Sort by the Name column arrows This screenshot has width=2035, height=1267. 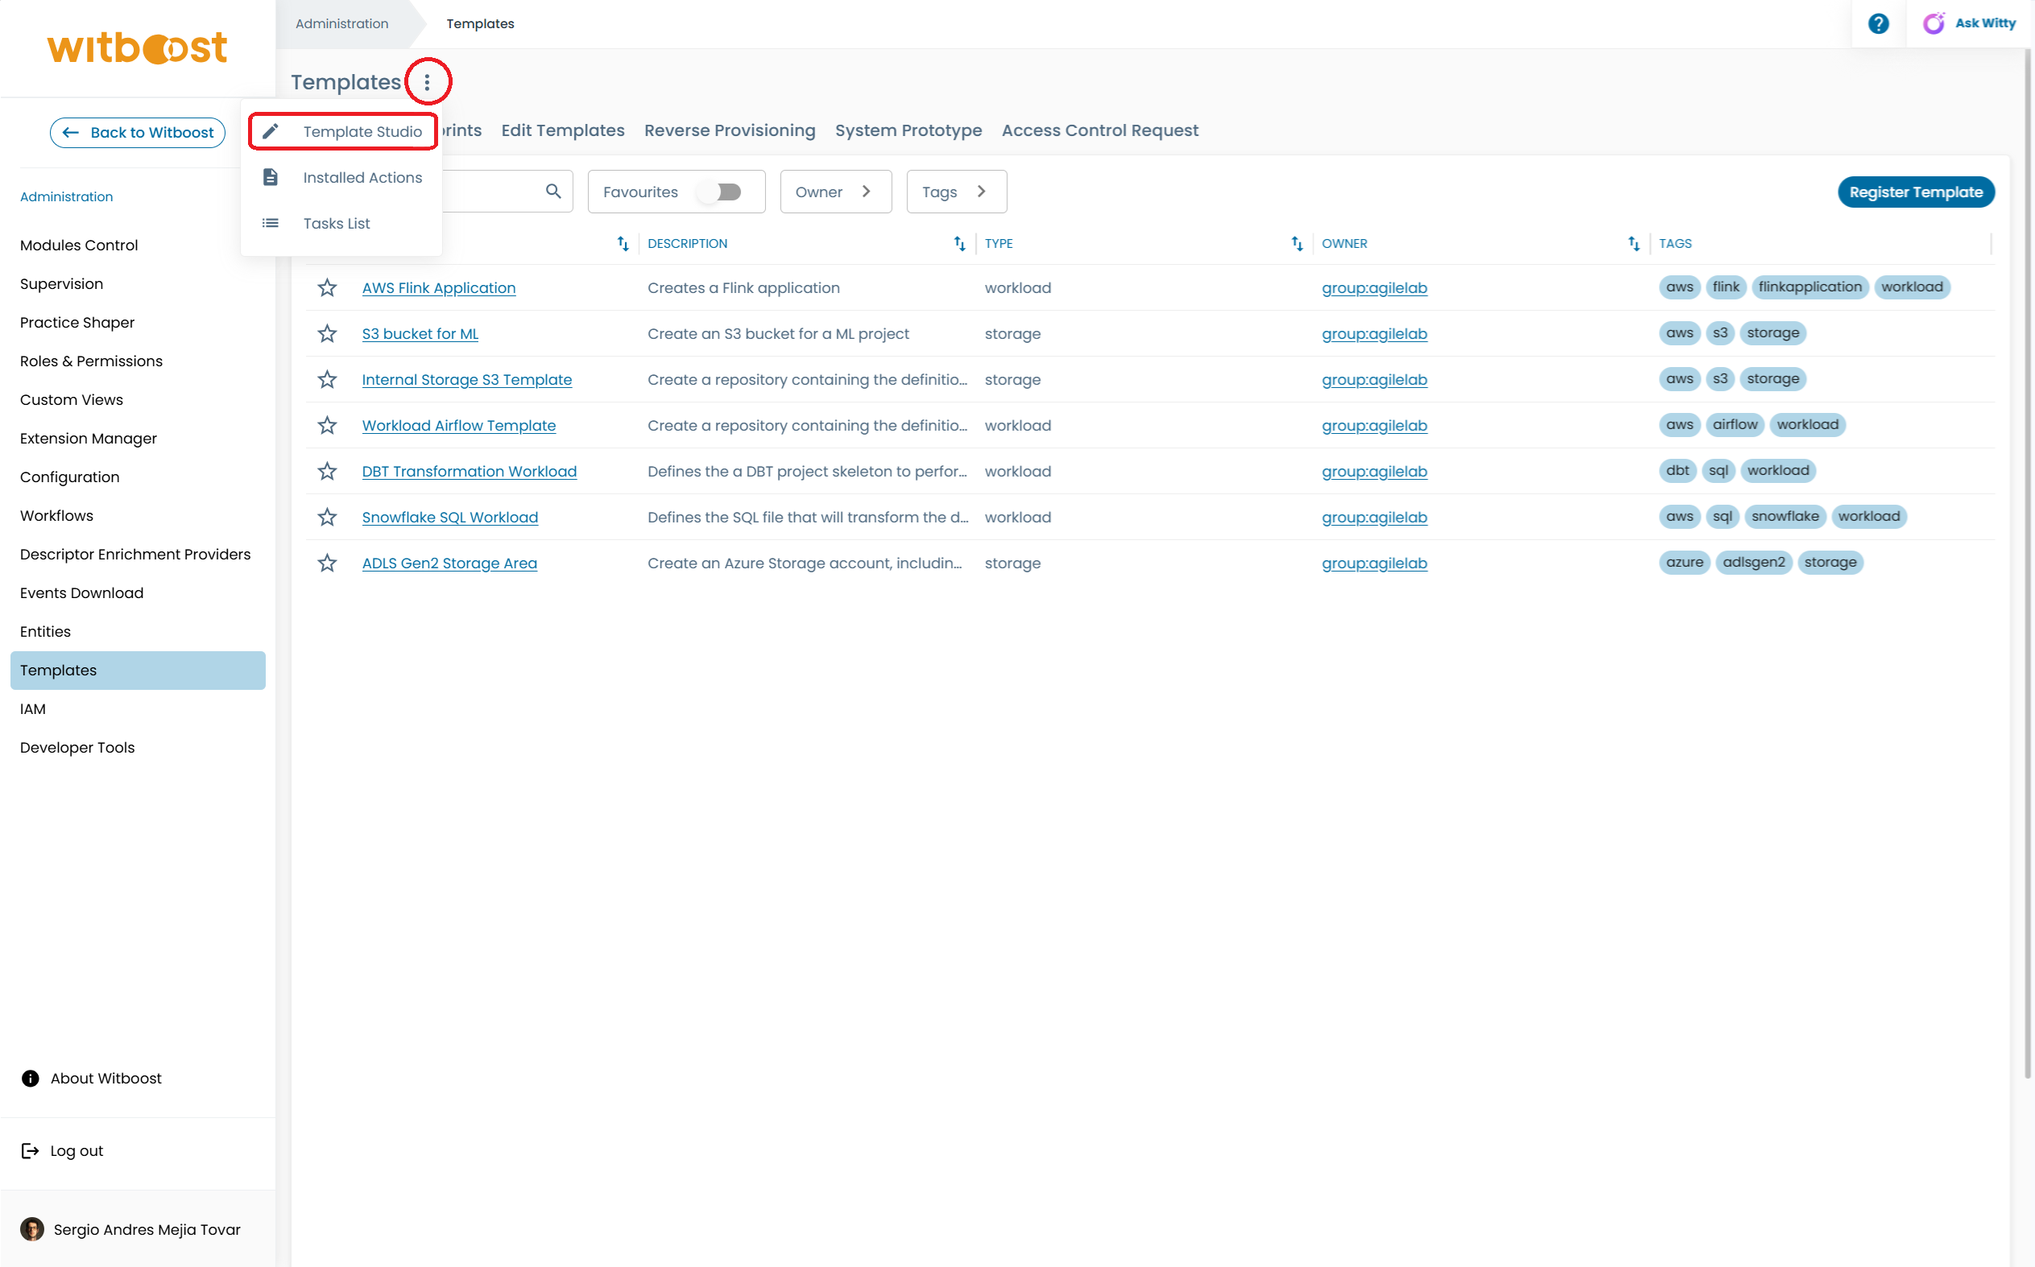coord(622,244)
